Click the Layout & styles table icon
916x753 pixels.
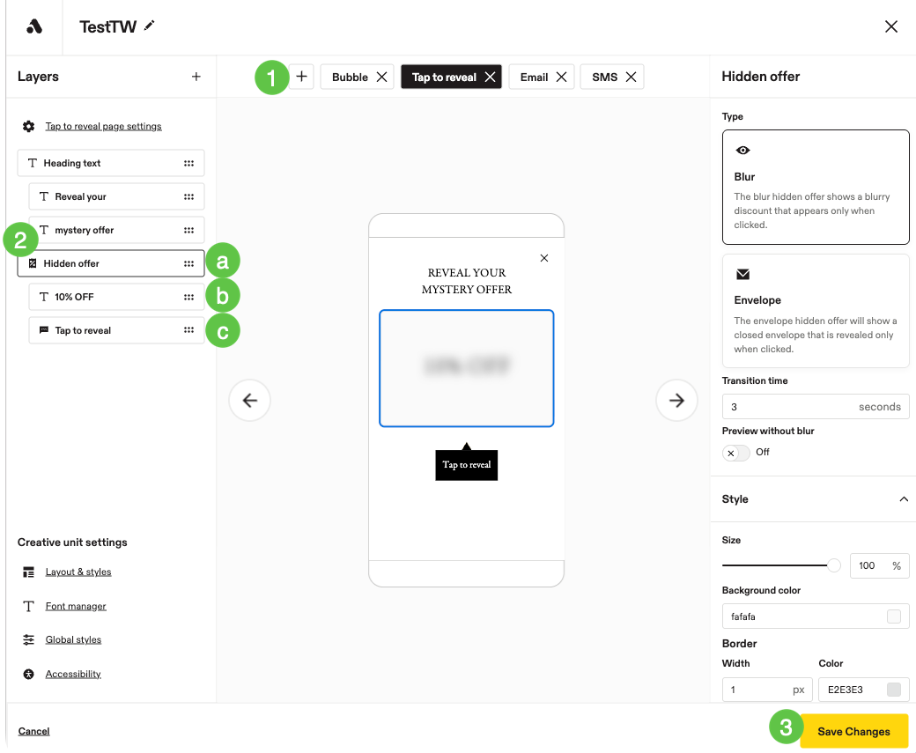point(28,572)
